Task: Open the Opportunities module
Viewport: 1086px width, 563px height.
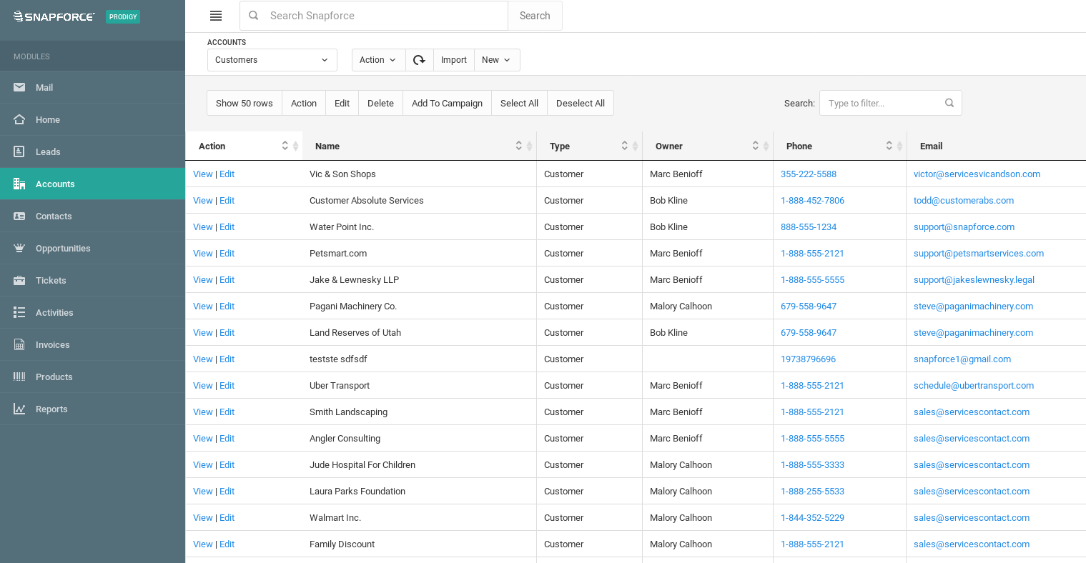Action: (92, 248)
